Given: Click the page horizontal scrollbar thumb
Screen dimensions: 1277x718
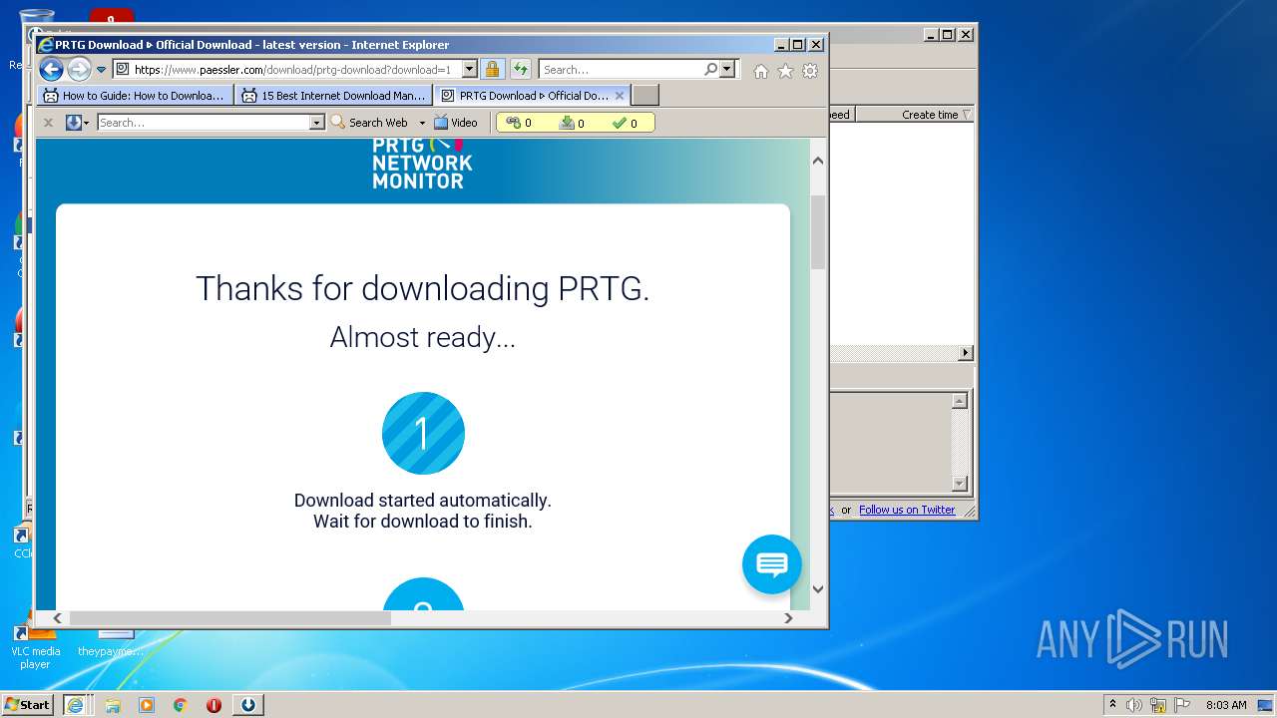Looking at the screenshot, I should tap(229, 618).
